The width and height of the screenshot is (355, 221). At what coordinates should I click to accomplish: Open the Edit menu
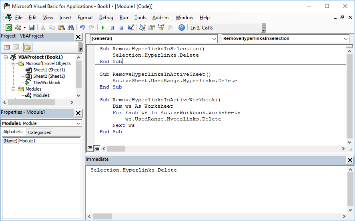pos(32,18)
